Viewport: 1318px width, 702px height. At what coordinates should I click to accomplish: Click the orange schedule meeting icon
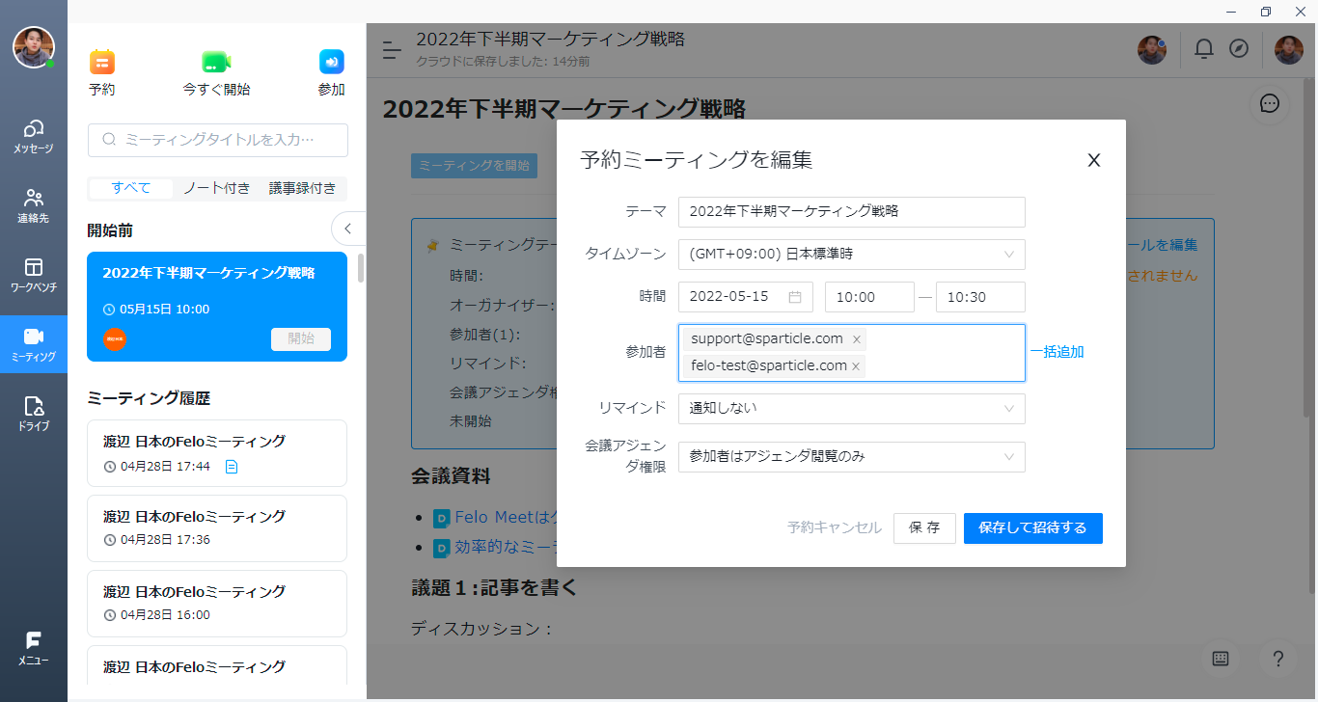point(102,63)
